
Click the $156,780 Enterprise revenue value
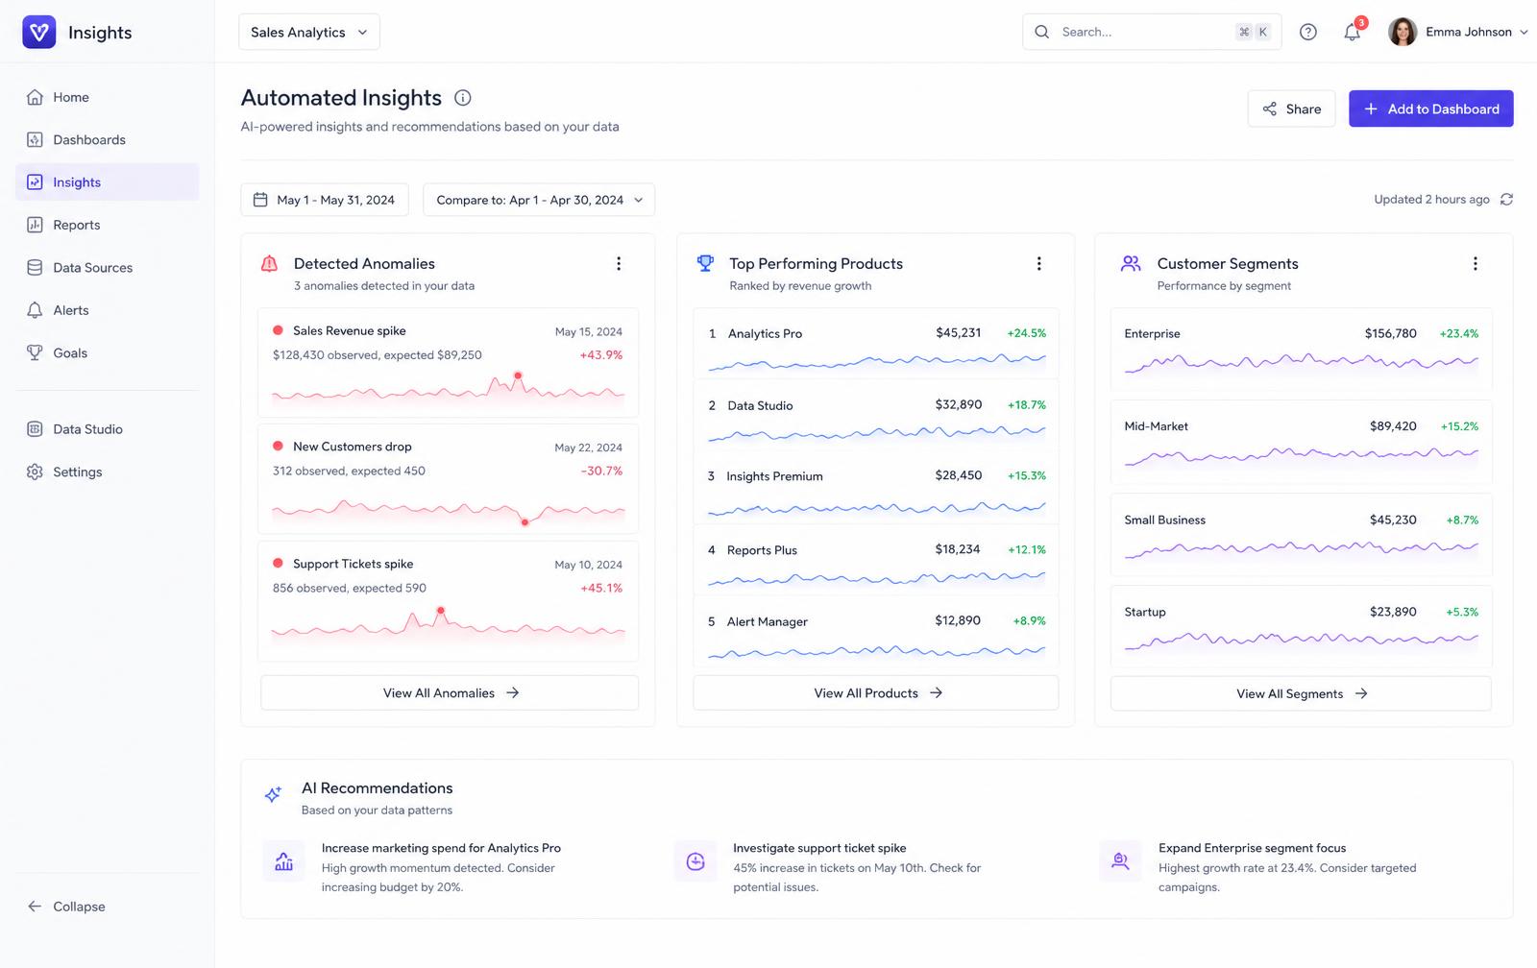point(1390,333)
